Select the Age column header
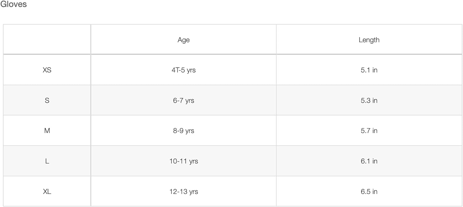 [183, 40]
